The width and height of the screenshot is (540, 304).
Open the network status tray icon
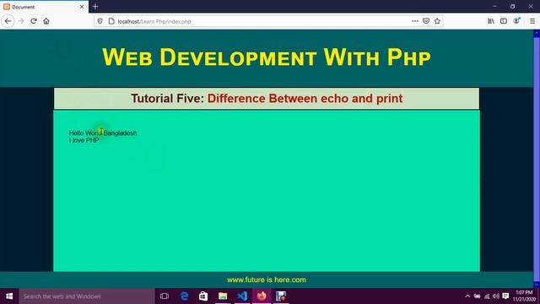(487, 296)
